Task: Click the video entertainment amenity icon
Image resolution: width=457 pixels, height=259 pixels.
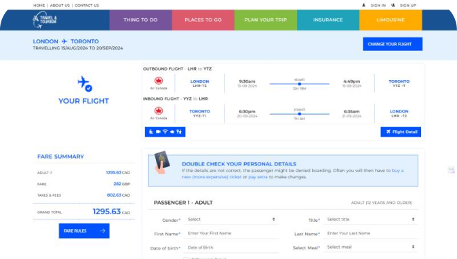Action: click(x=158, y=132)
